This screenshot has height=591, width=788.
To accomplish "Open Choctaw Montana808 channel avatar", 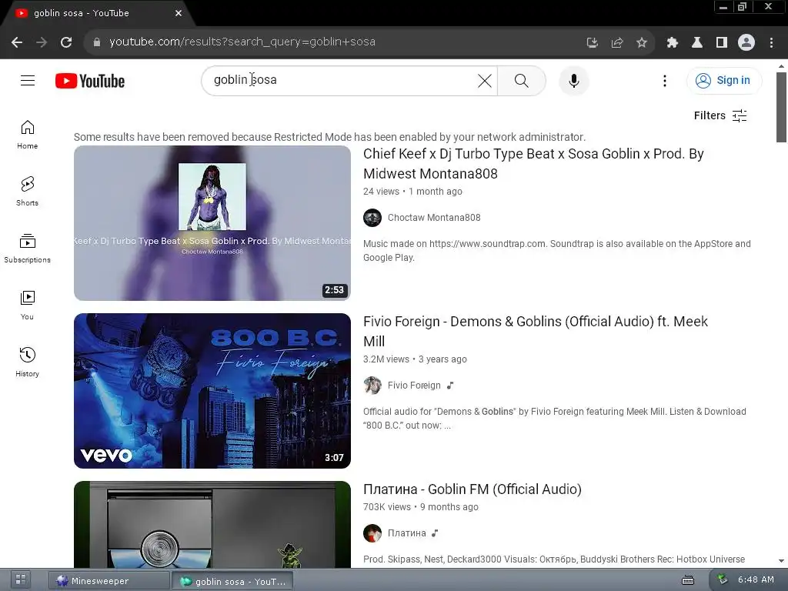I will pyautogui.click(x=372, y=218).
